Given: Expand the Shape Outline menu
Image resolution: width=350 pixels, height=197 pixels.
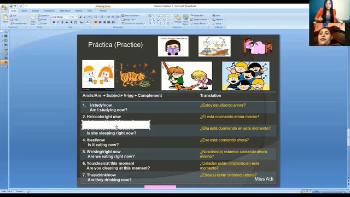Looking at the screenshot, I should pyautogui.click(x=199, y=20).
